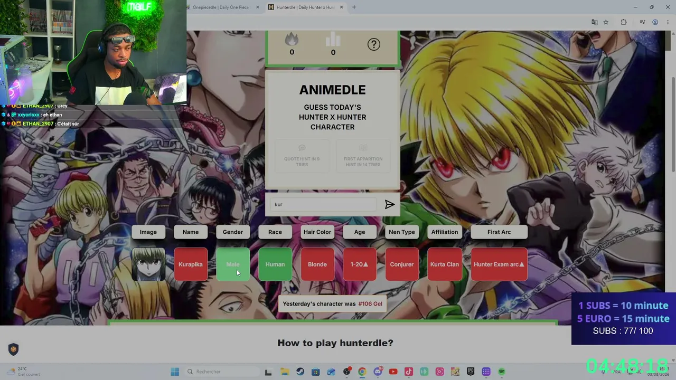The height and width of the screenshot is (380, 676).
Task: Click the ANIMEDLE title
Action: pyautogui.click(x=333, y=90)
